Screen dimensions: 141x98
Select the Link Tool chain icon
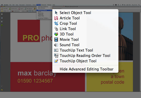pyautogui.click(x=56, y=29)
